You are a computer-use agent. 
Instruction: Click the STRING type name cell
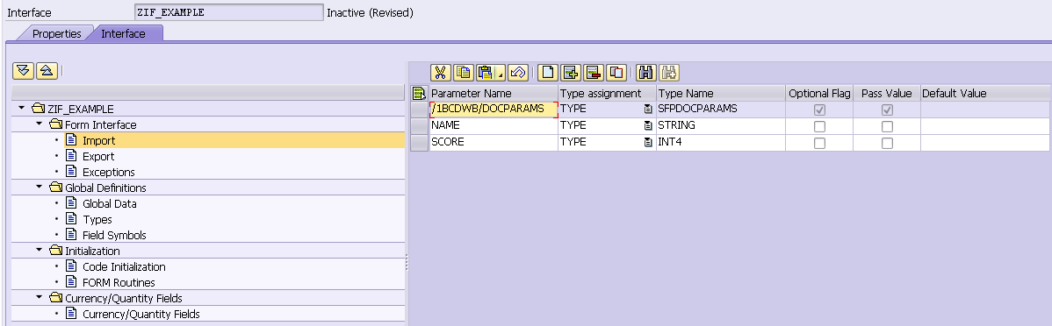721,126
